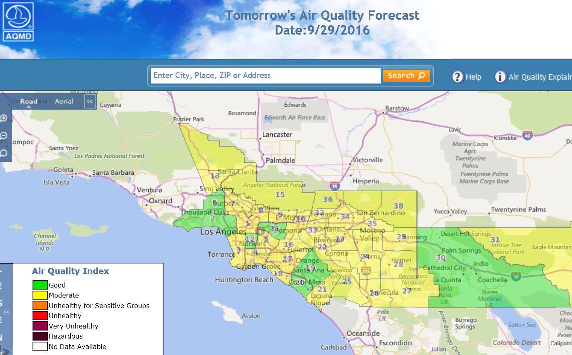572x355 pixels.
Task: Open Help via question mark icon
Action: pyautogui.click(x=458, y=77)
